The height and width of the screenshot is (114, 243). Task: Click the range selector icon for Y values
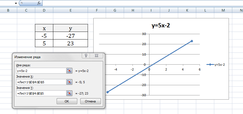coord(69,93)
